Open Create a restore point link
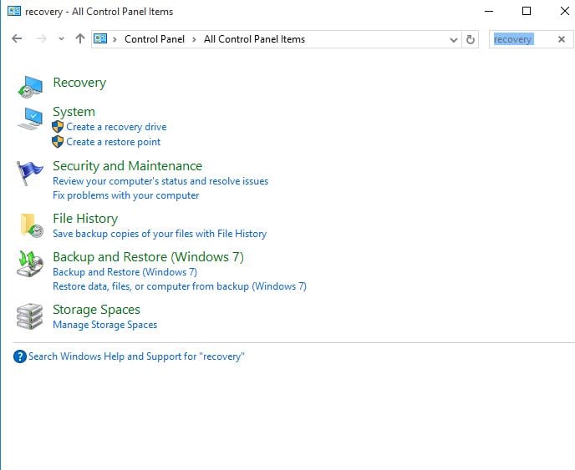 114,142
